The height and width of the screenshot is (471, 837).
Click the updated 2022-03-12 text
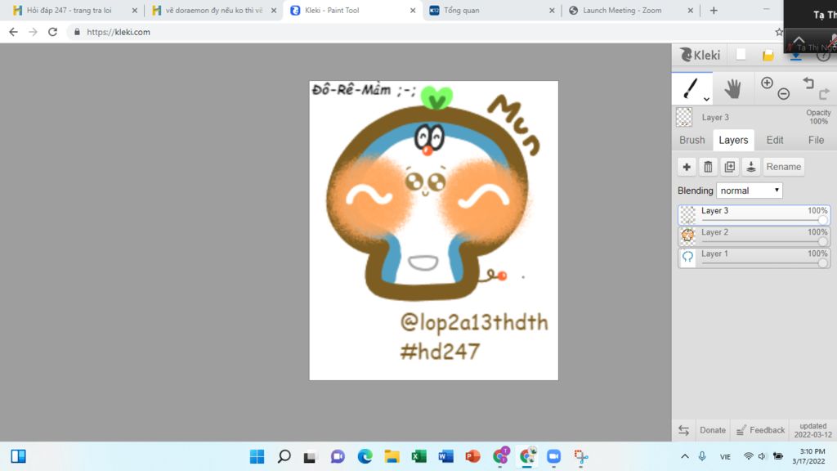coord(813,430)
